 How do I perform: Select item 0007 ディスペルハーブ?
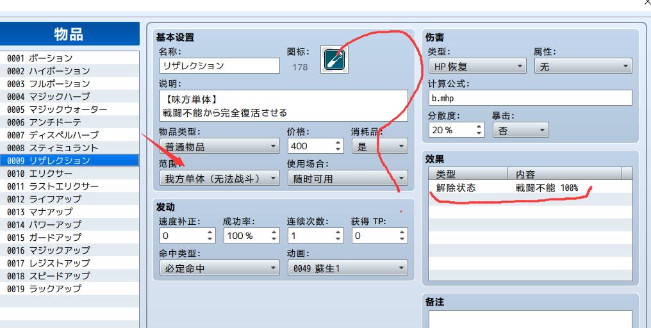(70, 135)
